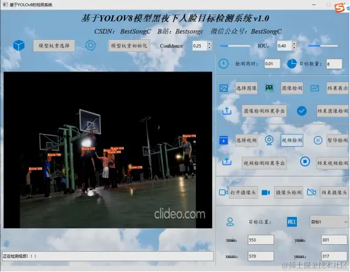The width and height of the screenshot is (350, 272).
Task: Click the xmin field showing 553
Action: coord(261,240)
